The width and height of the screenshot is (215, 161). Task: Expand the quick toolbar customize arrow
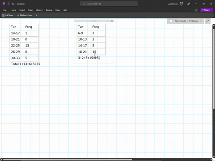click(x=36, y=15)
